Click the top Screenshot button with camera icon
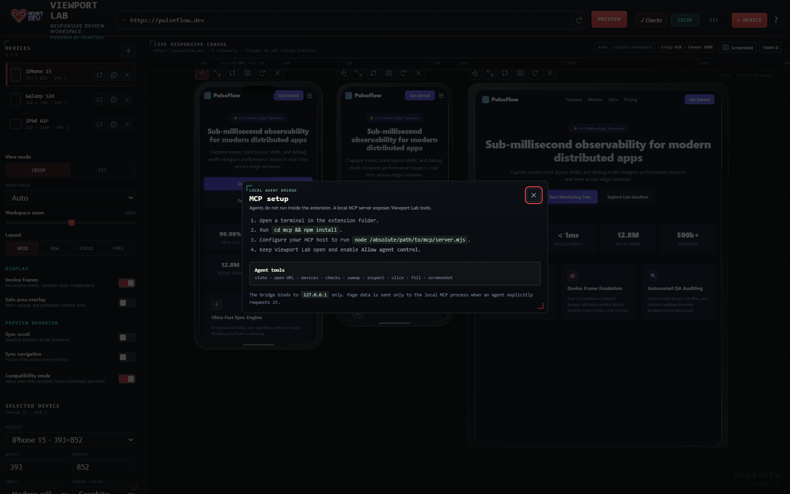790x494 pixels. tap(738, 47)
